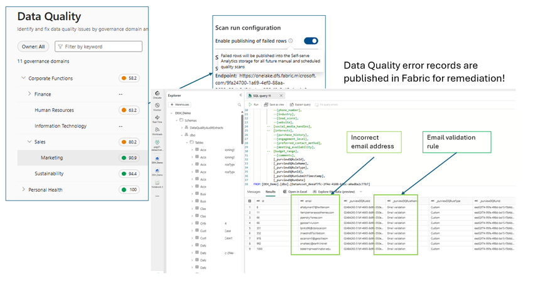This screenshot has height=281, width=540.
Task: Click the 80.2 score badge
Action: coord(129,142)
